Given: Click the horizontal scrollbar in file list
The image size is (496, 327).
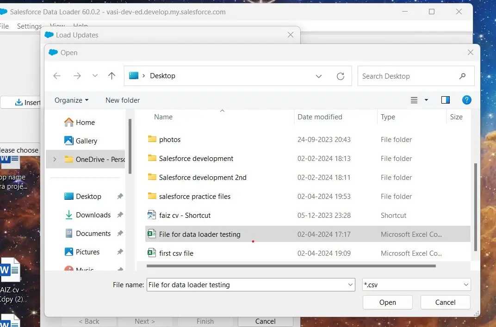Looking at the screenshot, I should click(x=291, y=266).
